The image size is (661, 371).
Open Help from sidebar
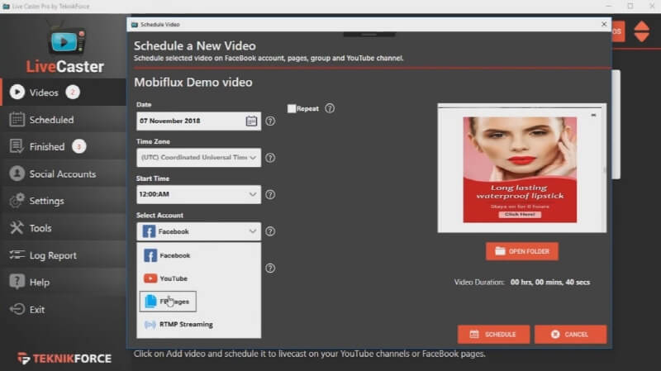click(64, 282)
